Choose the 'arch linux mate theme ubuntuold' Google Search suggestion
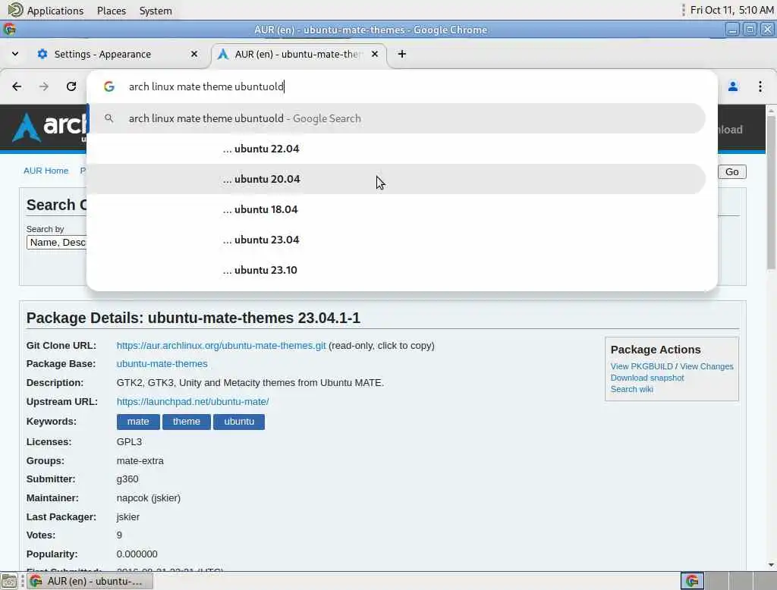 (396, 118)
